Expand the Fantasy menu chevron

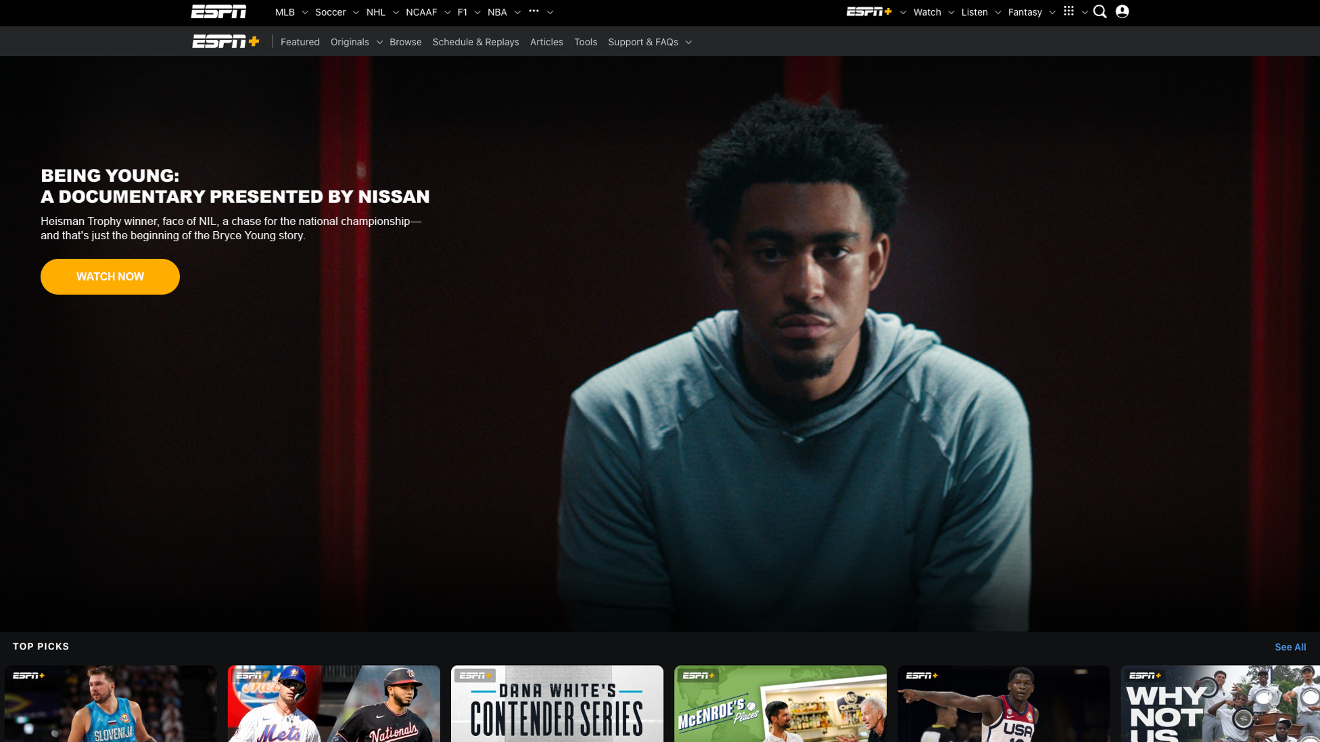(x=1052, y=12)
